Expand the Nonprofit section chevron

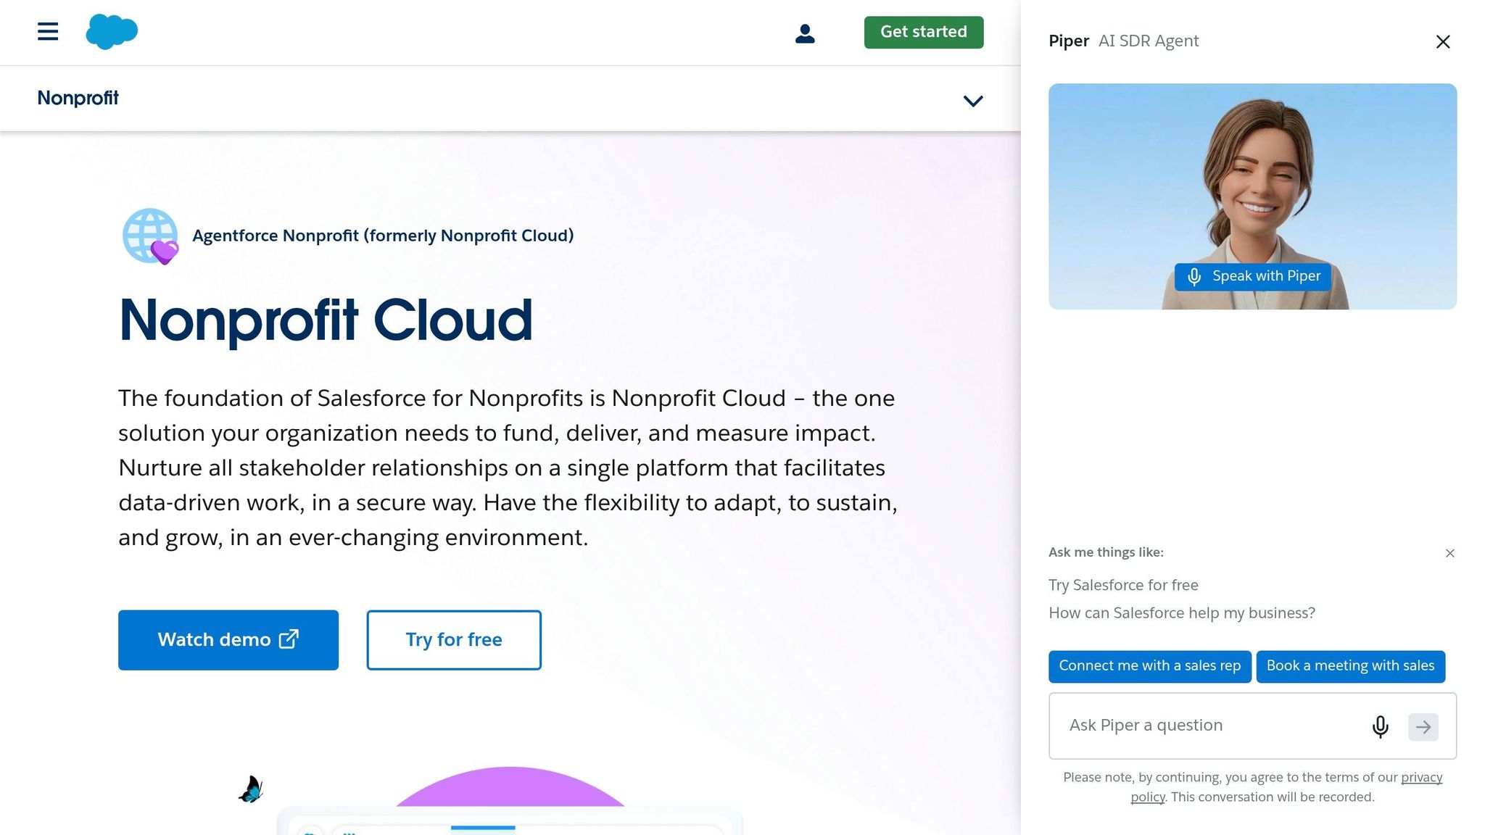click(973, 101)
